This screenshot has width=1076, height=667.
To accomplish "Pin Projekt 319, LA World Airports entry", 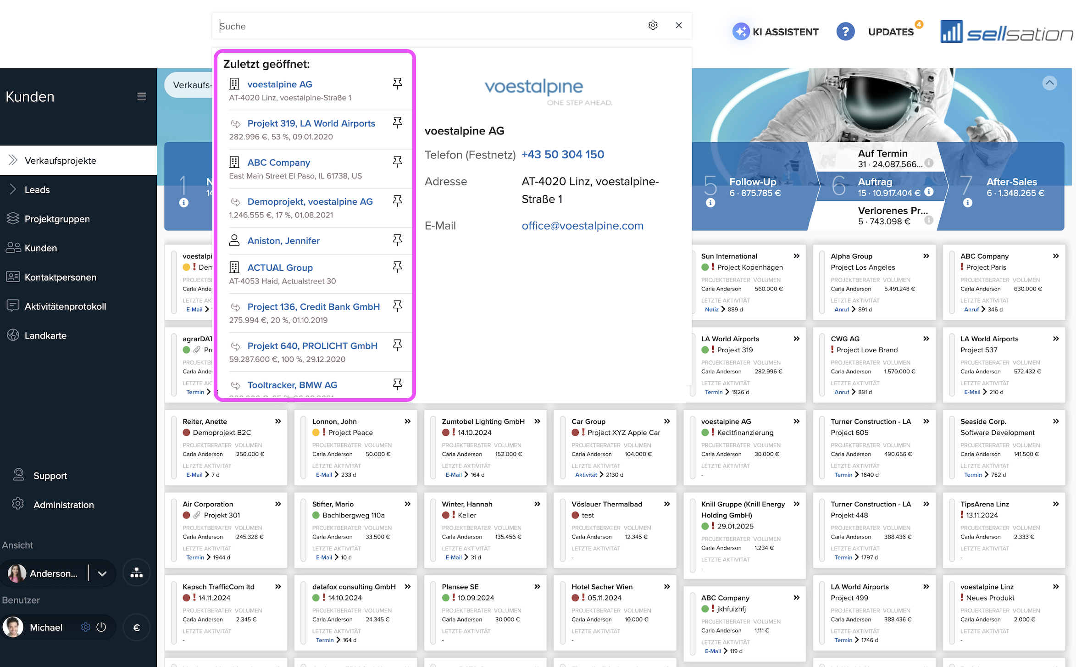I will 398,122.
